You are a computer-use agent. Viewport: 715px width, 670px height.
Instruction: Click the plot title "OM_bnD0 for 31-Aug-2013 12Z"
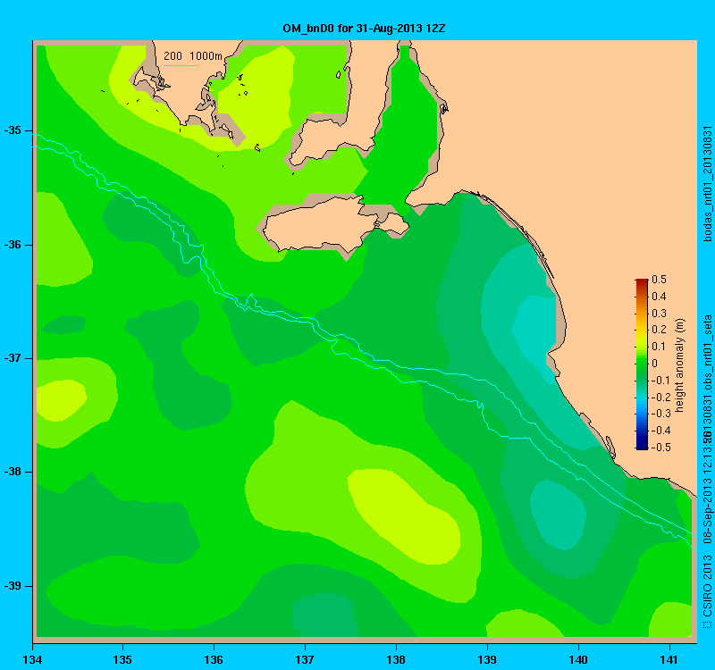(364, 29)
